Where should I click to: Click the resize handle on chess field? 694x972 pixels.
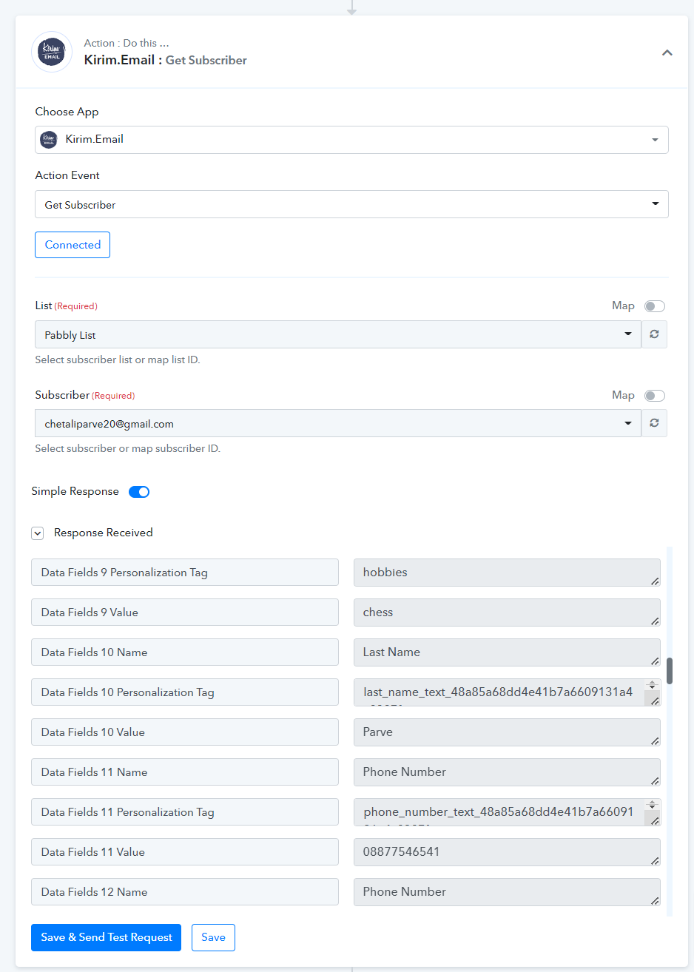click(655, 621)
